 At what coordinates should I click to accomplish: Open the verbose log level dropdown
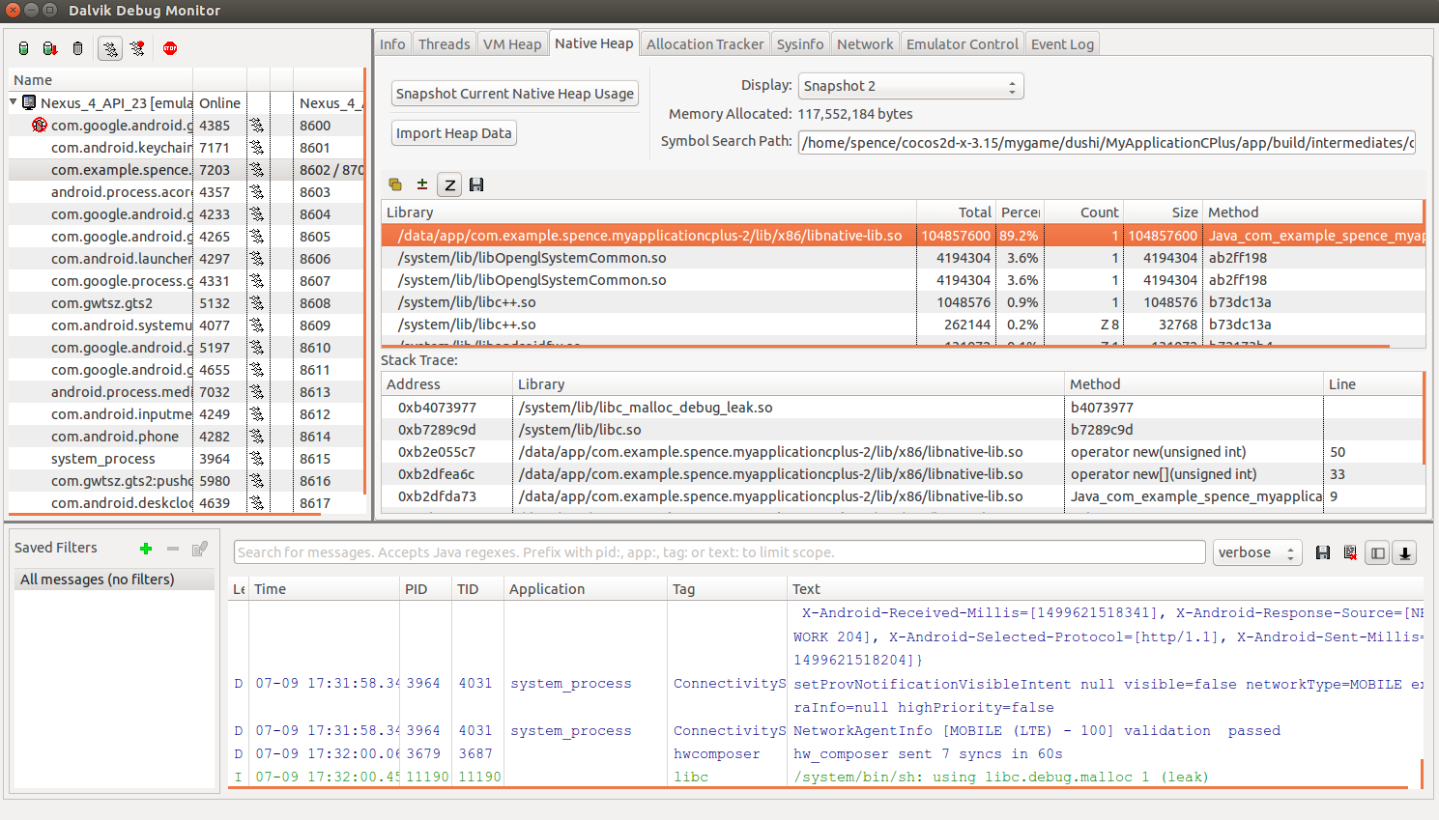coord(1256,552)
